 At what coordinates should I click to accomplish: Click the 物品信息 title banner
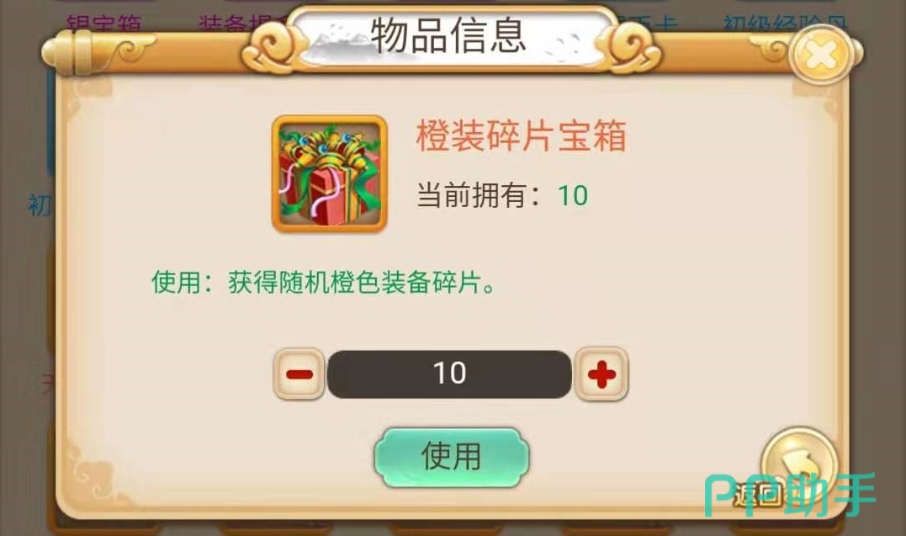[x=449, y=36]
